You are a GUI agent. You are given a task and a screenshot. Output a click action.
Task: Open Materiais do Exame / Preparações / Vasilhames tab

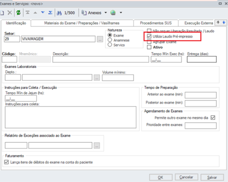pyautogui.click(x=82, y=23)
